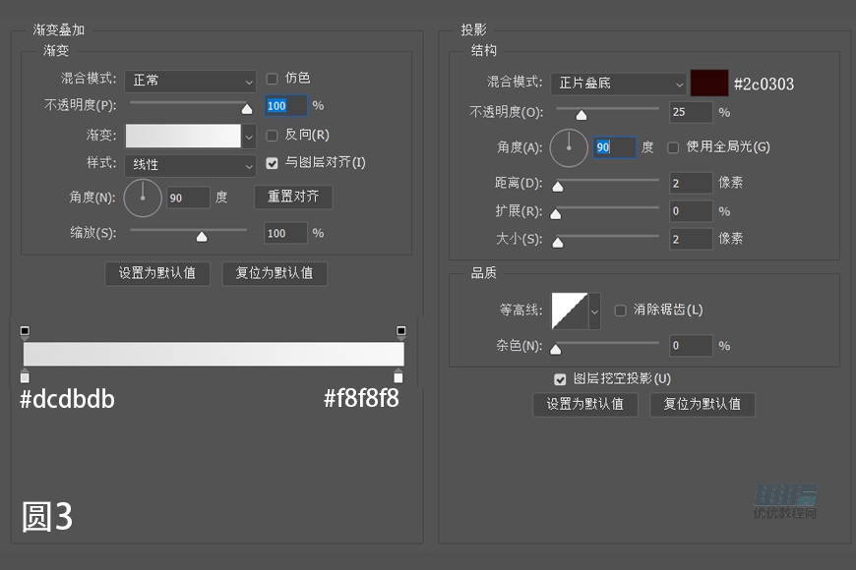Click the Gradient Overlay angle dial
This screenshot has height=570, width=856.
(x=142, y=197)
